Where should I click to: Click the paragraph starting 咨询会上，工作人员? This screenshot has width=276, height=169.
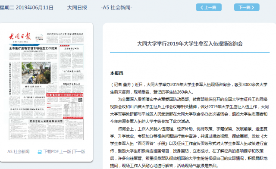189,147
